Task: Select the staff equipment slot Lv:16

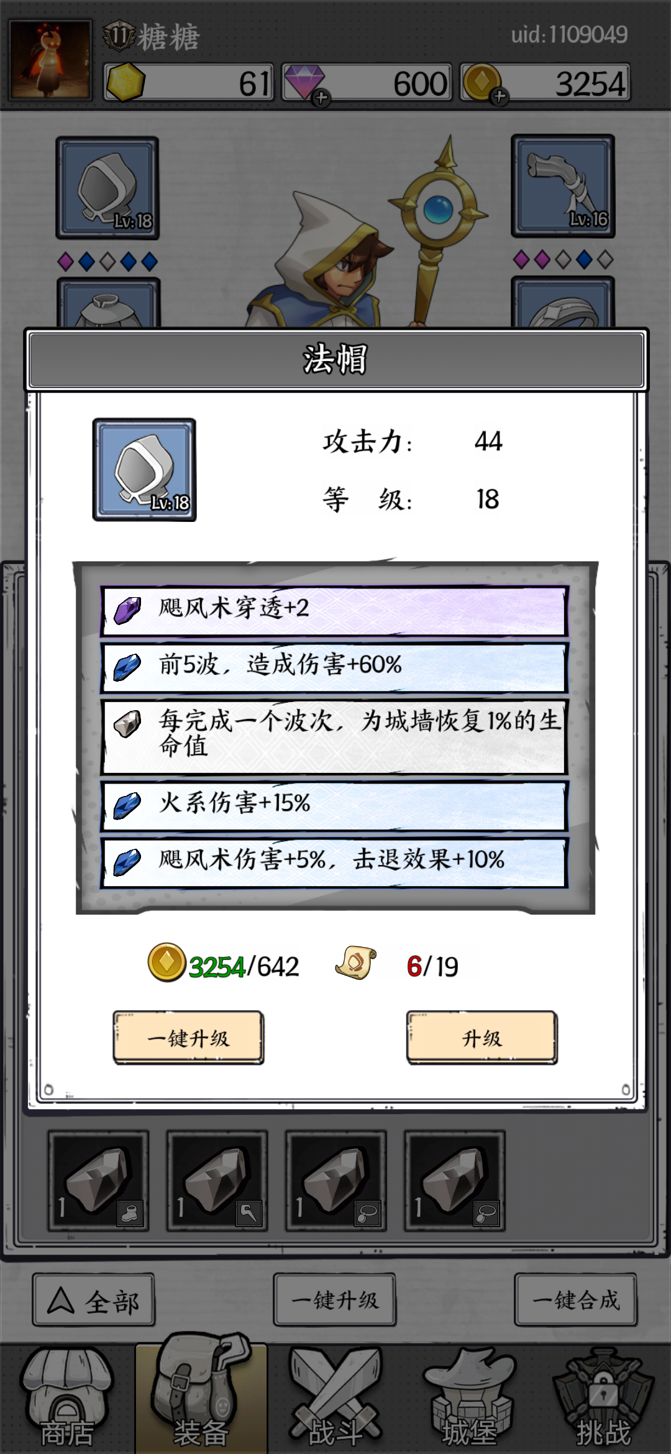Action: 563,186
